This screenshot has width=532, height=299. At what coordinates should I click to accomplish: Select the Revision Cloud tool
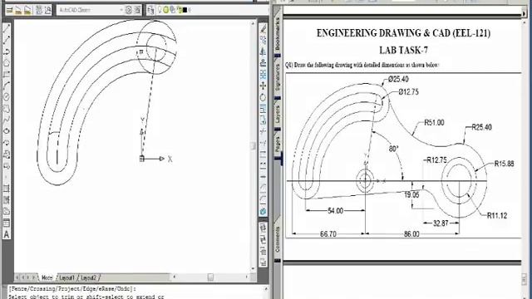pyautogui.click(x=7, y=109)
